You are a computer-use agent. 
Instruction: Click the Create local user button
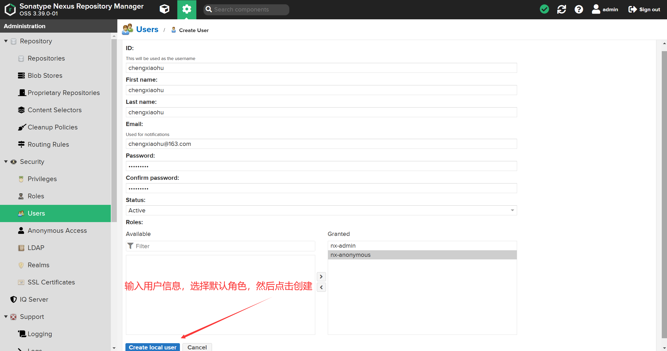point(153,347)
